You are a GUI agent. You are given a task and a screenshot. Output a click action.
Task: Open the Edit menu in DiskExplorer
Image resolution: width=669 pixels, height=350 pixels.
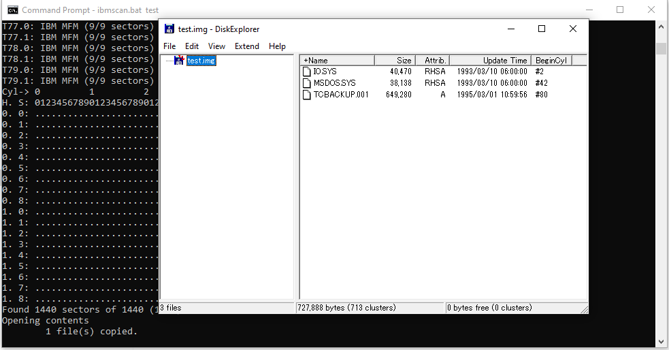pyautogui.click(x=191, y=46)
